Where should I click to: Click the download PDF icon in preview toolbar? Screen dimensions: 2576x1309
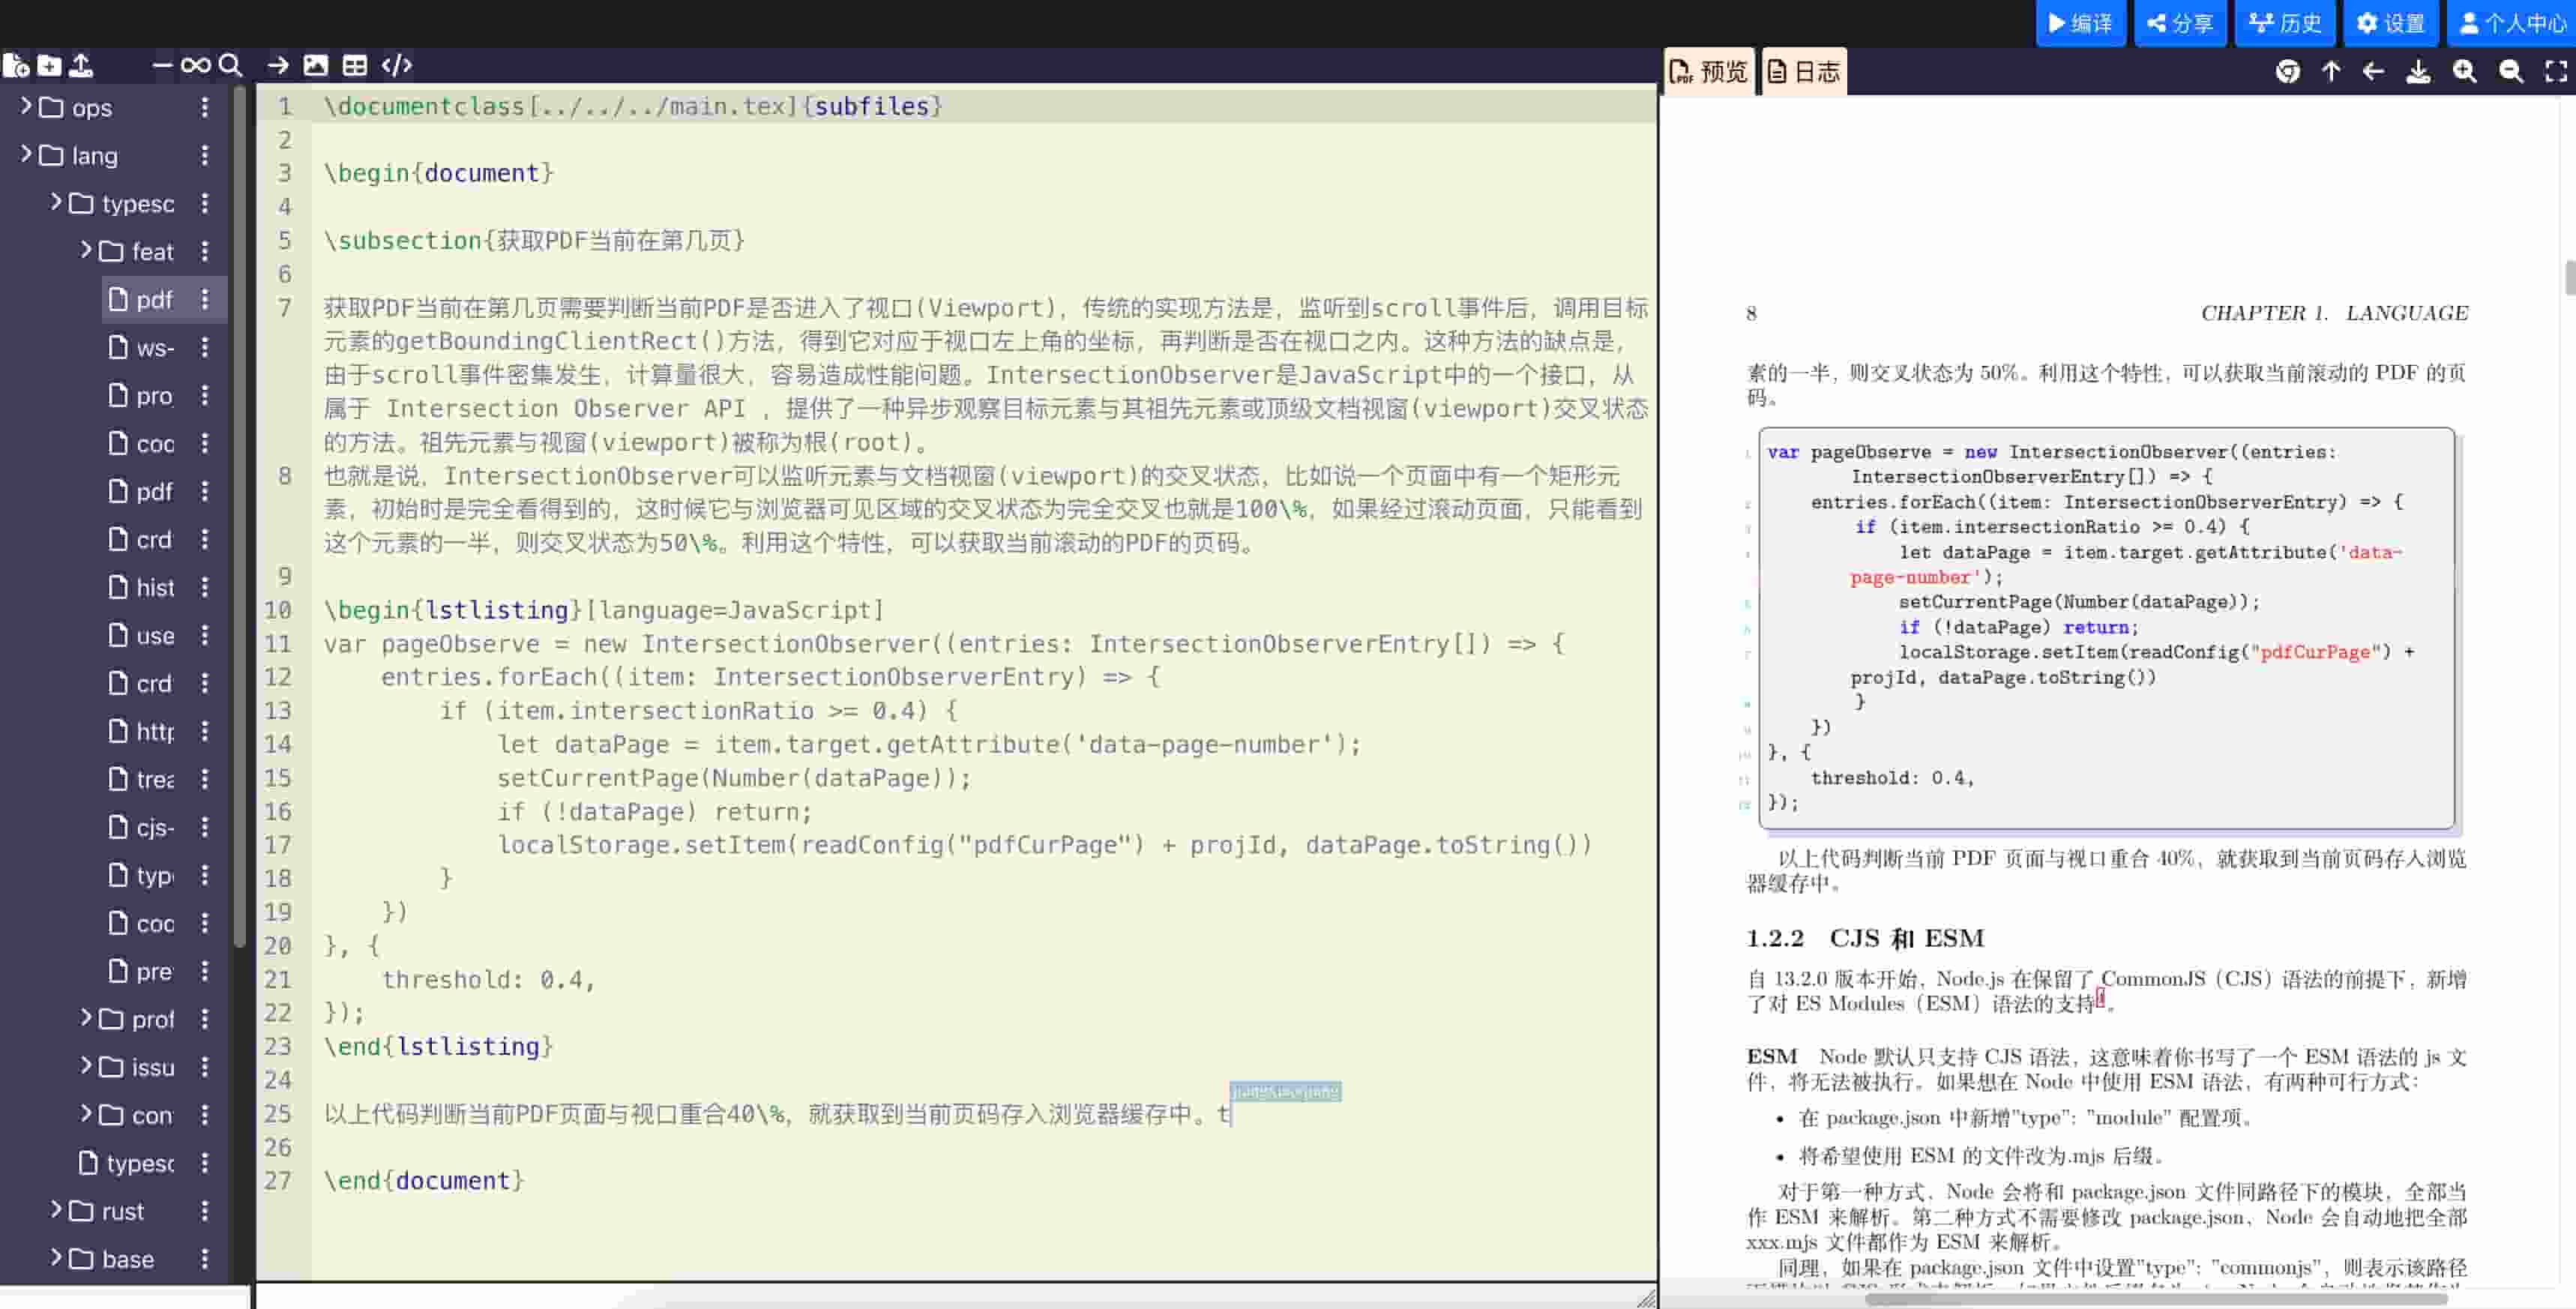point(2419,71)
